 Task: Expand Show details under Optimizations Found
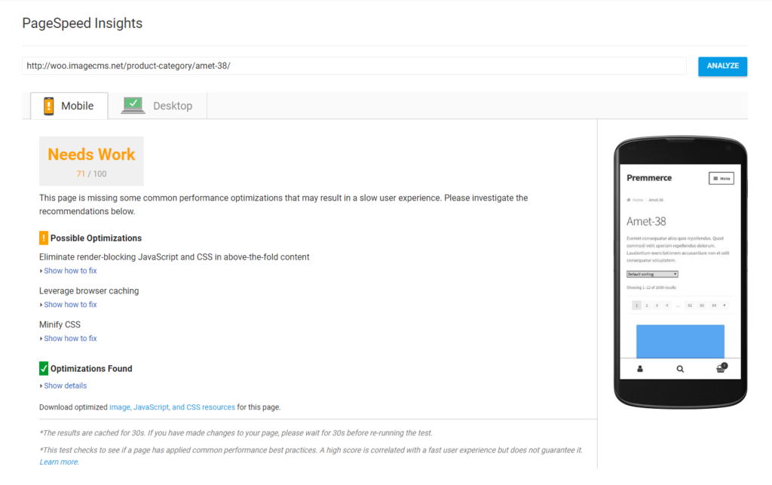coord(65,386)
